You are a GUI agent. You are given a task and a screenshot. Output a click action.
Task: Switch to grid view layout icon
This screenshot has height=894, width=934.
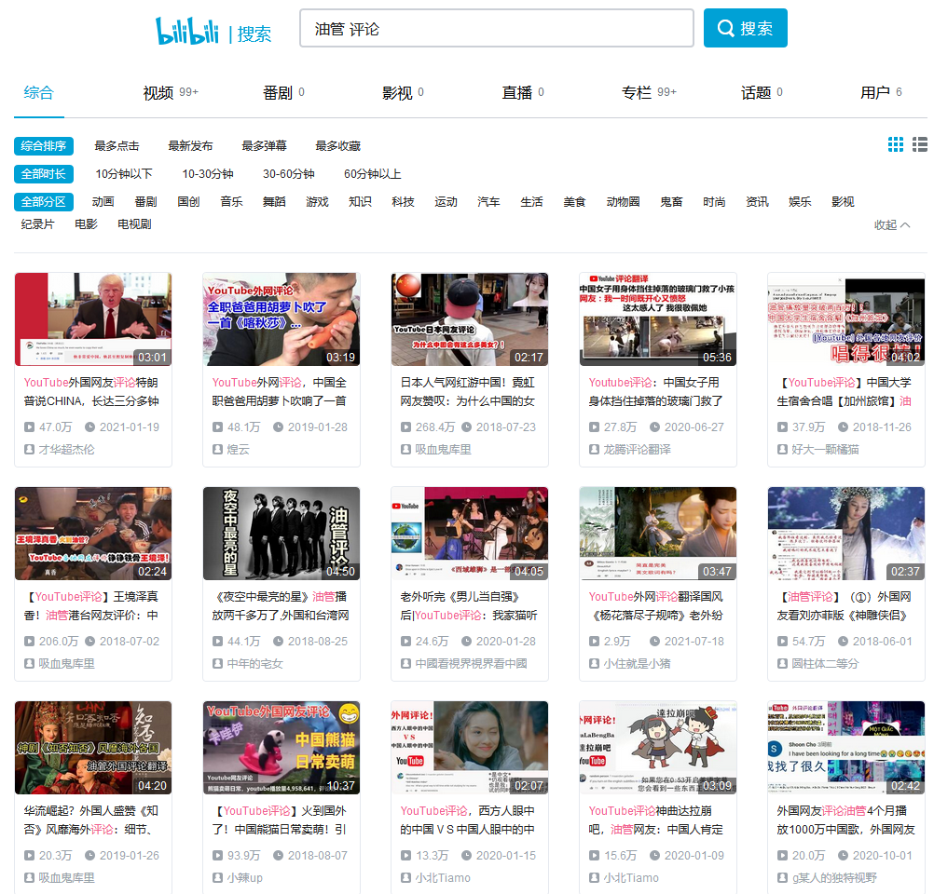[x=896, y=144]
